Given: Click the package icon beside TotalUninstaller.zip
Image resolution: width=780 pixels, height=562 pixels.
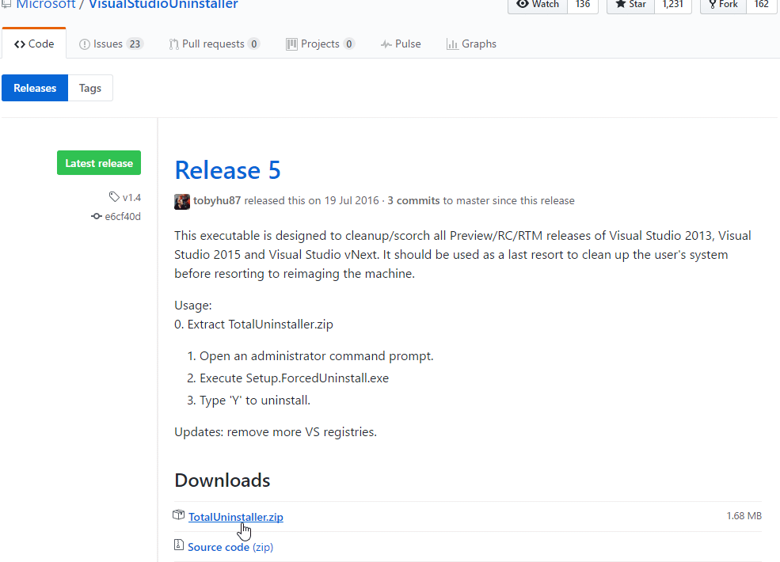Looking at the screenshot, I should [179, 515].
